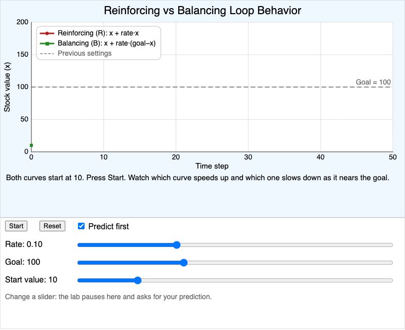Image resolution: width=405 pixels, height=330 pixels.
Task: Click the Start button
Action: tap(16, 226)
